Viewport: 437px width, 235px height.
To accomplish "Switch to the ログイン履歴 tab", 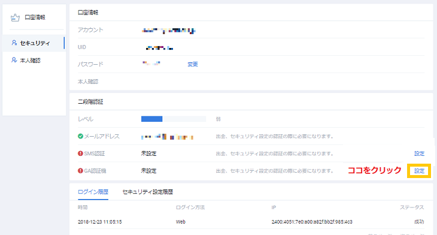I will 93,192.
